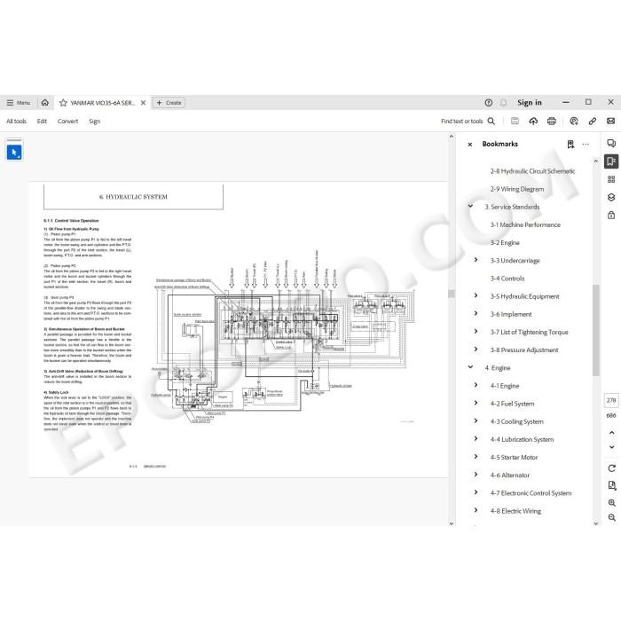The height and width of the screenshot is (621, 621).
Task: Open the Comments panel icon
Action: 611,143
